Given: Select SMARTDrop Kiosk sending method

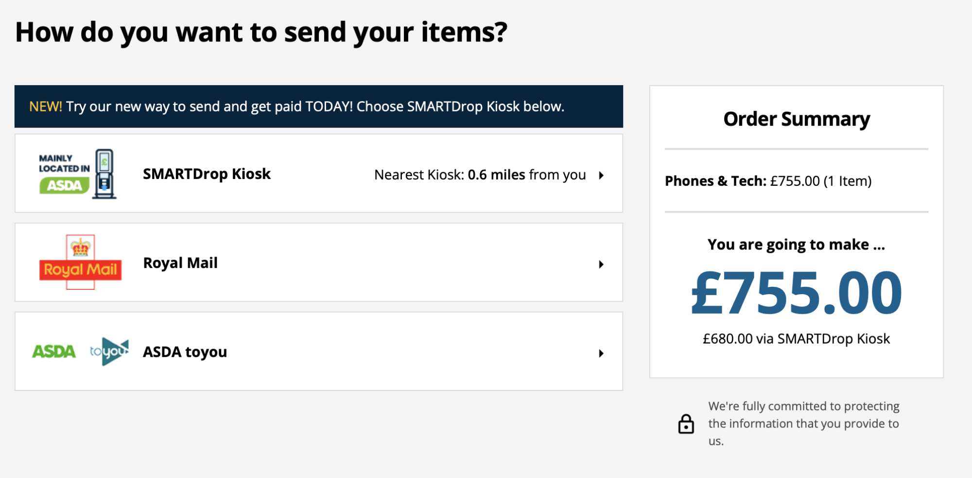Looking at the screenshot, I should pyautogui.click(x=207, y=174).
